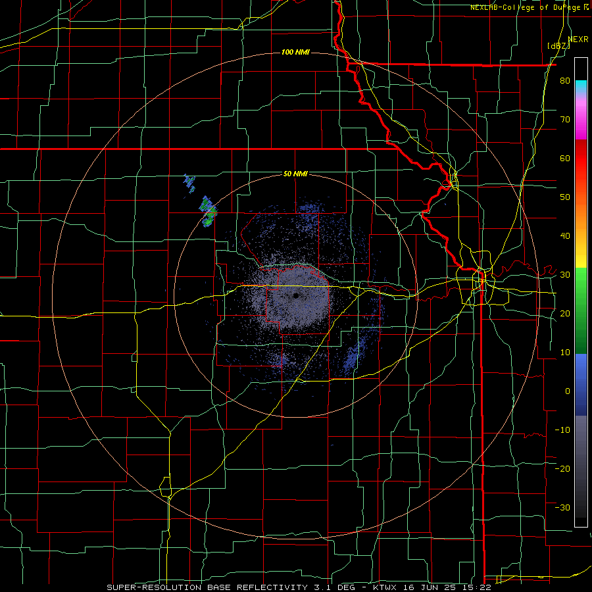Click the black radar site dot at center
The image size is (592, 592).
296,295
